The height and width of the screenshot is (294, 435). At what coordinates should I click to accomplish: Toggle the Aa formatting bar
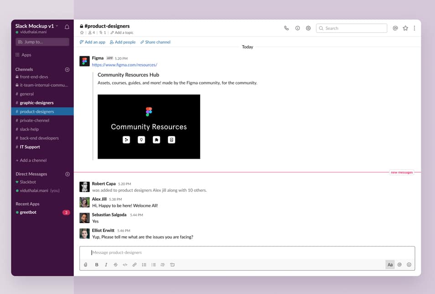coord(390,264)
